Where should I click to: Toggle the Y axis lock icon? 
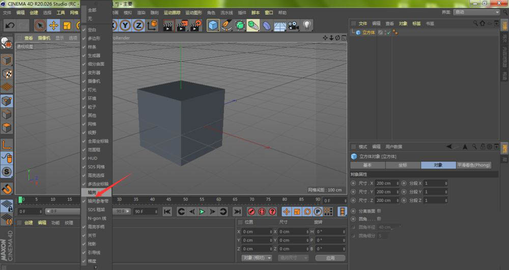[125, 25]
